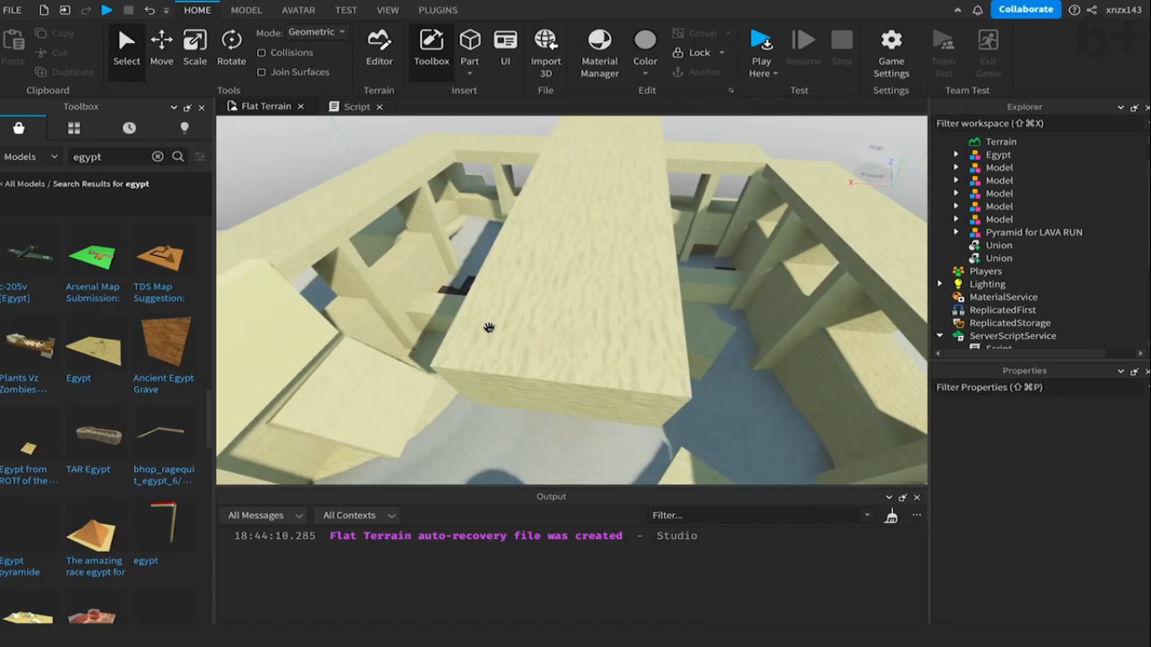The width and height of the screenshot is (1151, 647).
Task: Open the UI editor button
Action: [x=506, y=49]
